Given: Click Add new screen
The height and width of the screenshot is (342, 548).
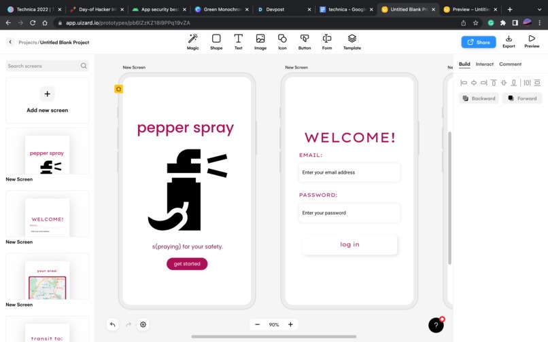Looking at the screenshot, I should pyautogui.click(x=47, y=100).
